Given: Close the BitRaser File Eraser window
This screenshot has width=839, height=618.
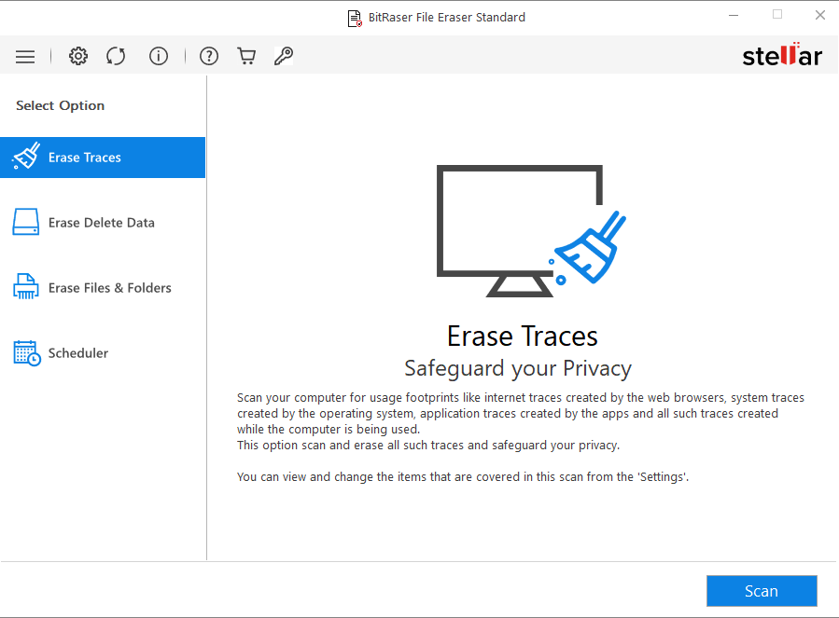Looking at the screenshot, I should [819, 16].
